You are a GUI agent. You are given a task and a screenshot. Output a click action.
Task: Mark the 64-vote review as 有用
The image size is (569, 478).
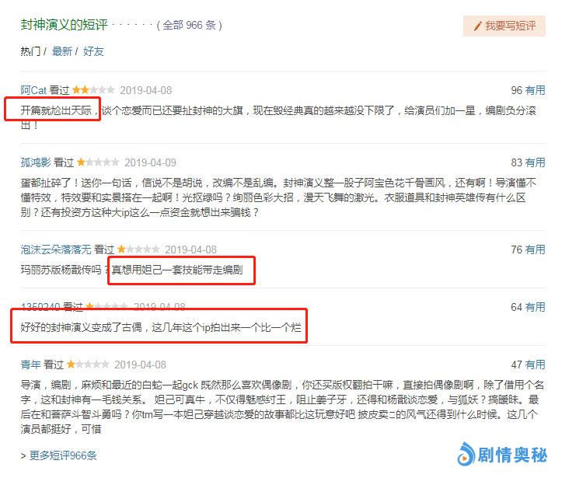[535, 307]
